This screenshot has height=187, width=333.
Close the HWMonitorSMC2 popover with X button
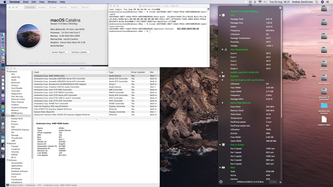pyautogui.click(x=280, y=8)
